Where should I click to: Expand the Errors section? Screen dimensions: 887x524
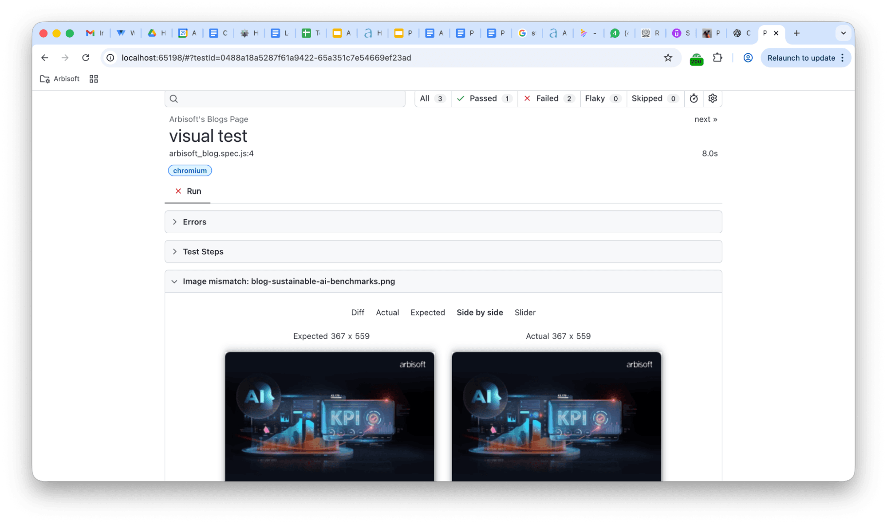coord(194,222)
